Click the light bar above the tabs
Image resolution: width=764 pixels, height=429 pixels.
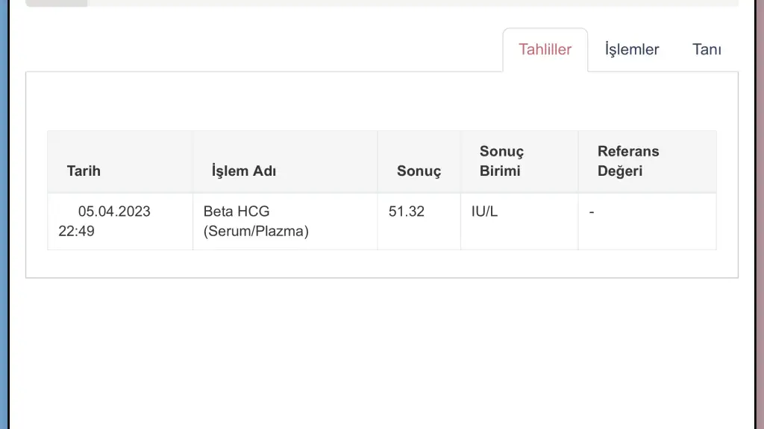tap(410, 3)
